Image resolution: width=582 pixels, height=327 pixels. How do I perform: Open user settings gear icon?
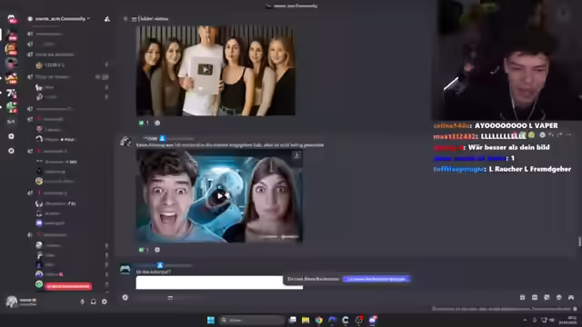coord(105,302)
